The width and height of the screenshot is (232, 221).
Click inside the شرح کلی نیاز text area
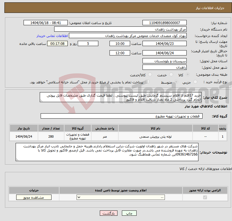[x=121, y=97]
